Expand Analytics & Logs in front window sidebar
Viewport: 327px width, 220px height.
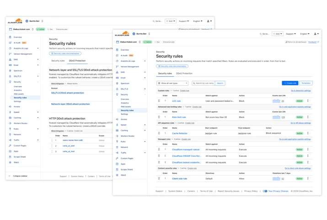point(145,61)
